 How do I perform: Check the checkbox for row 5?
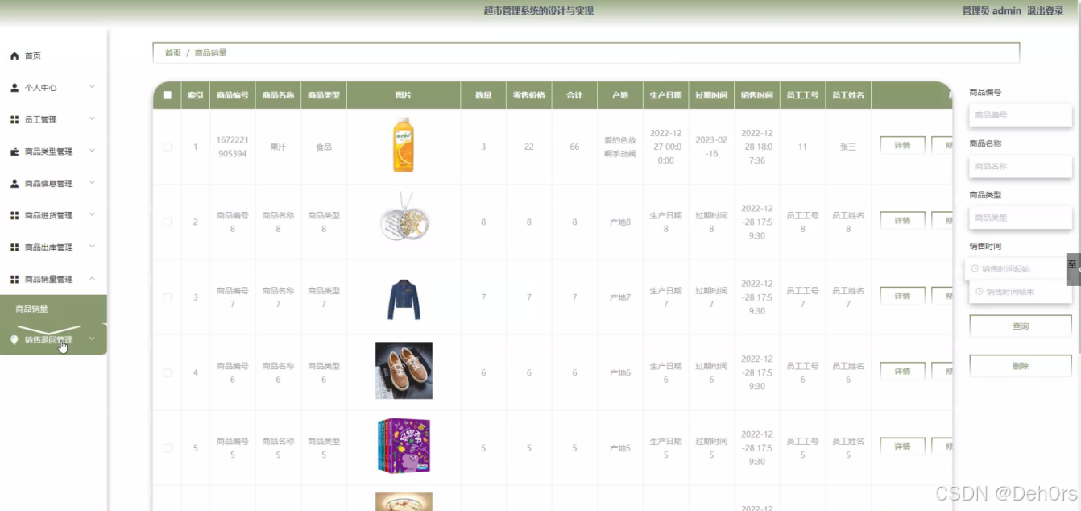tap(167, 447)
